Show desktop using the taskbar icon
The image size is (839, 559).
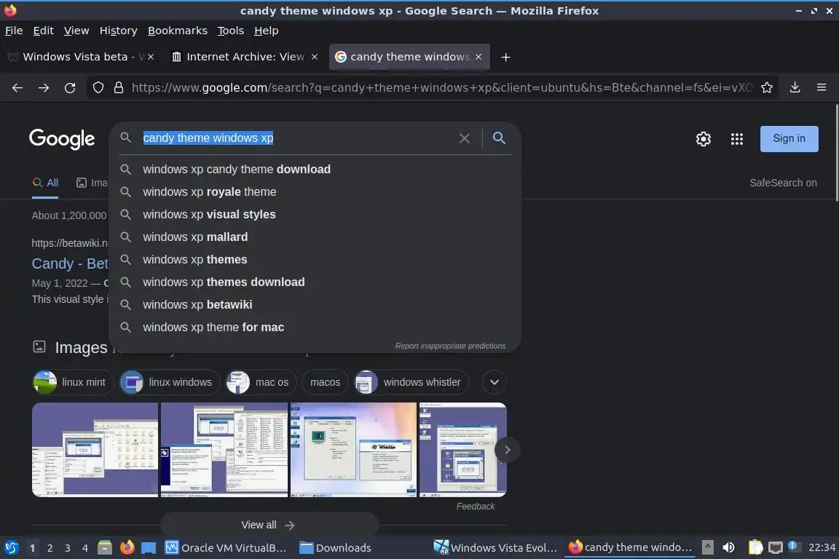149,548
